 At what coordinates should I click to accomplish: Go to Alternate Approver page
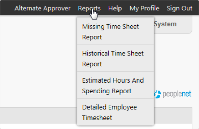[x=43, y=8]
